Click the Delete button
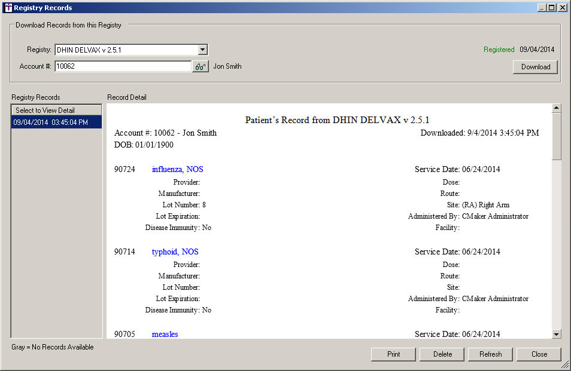This screenshot has height=371, width=571. 442,354
